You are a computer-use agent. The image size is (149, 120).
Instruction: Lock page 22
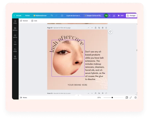pos(95,28)
